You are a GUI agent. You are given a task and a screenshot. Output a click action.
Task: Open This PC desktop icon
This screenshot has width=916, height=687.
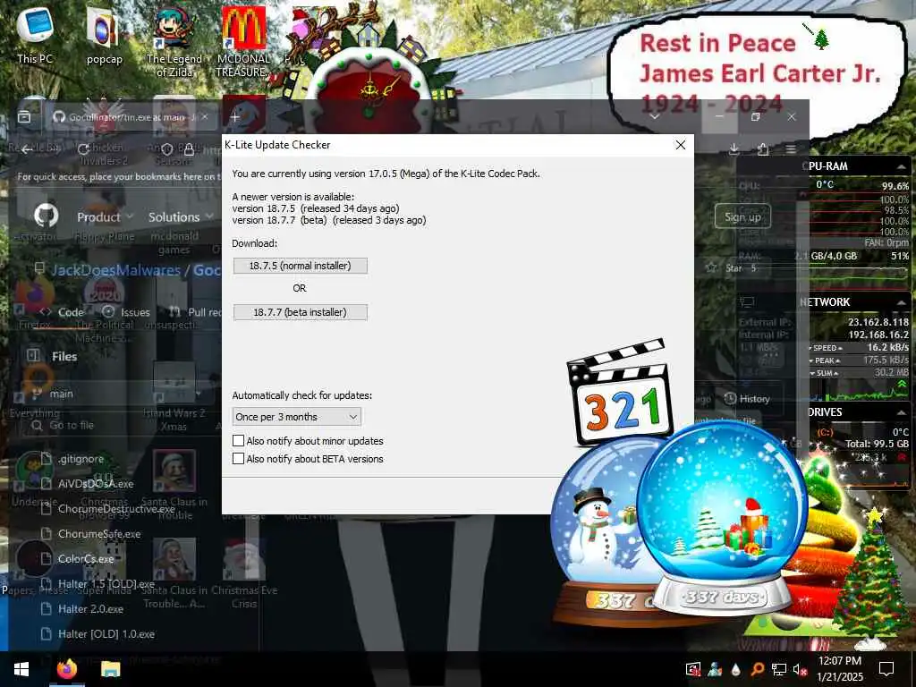[x=35, y=35]
